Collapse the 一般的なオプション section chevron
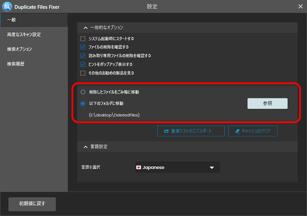The width and height of the screenshot is (307, 216). click(86, 28)
